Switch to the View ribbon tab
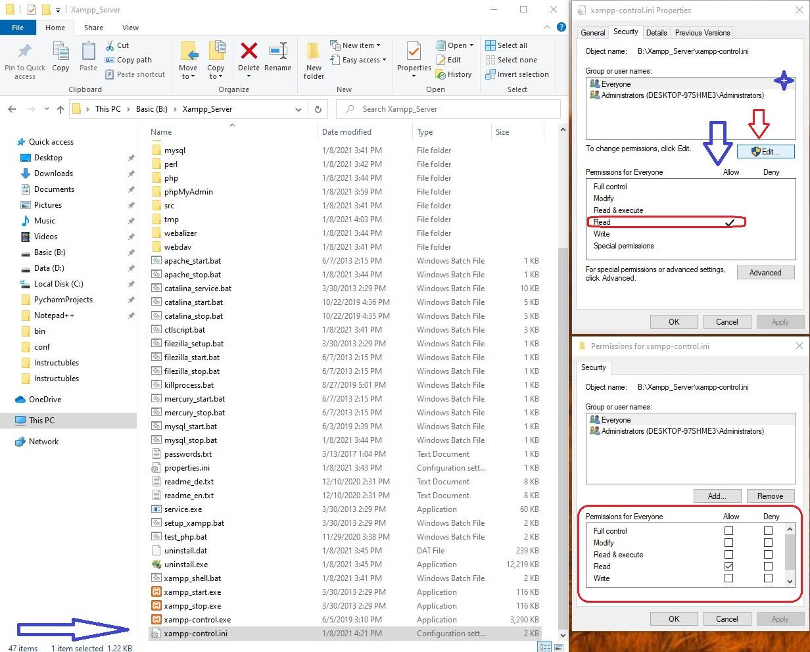This screenshot has width=810, height=652. (x=130, y=28)
